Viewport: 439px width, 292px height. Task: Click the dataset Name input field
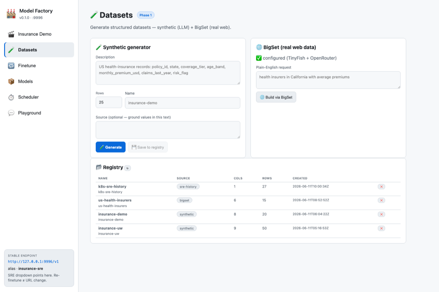pos(182,103)
